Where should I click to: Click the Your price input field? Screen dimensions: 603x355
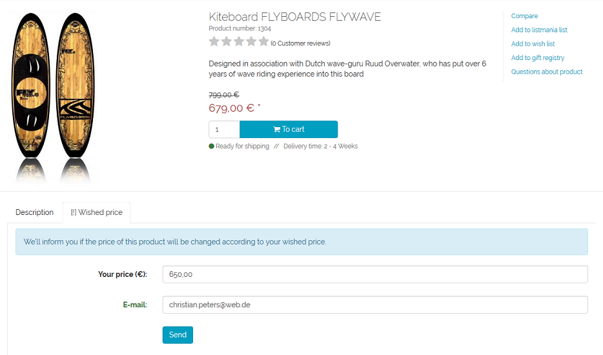pos(374,274)
